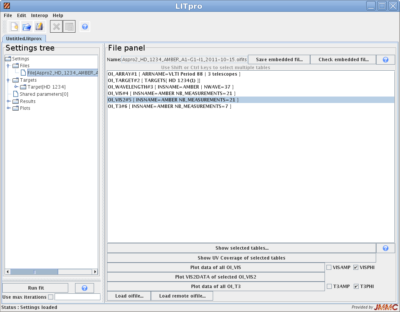Viewport: 400px width, 312px height.
Task: Click the Load remote oifile button
Action: 182,296
